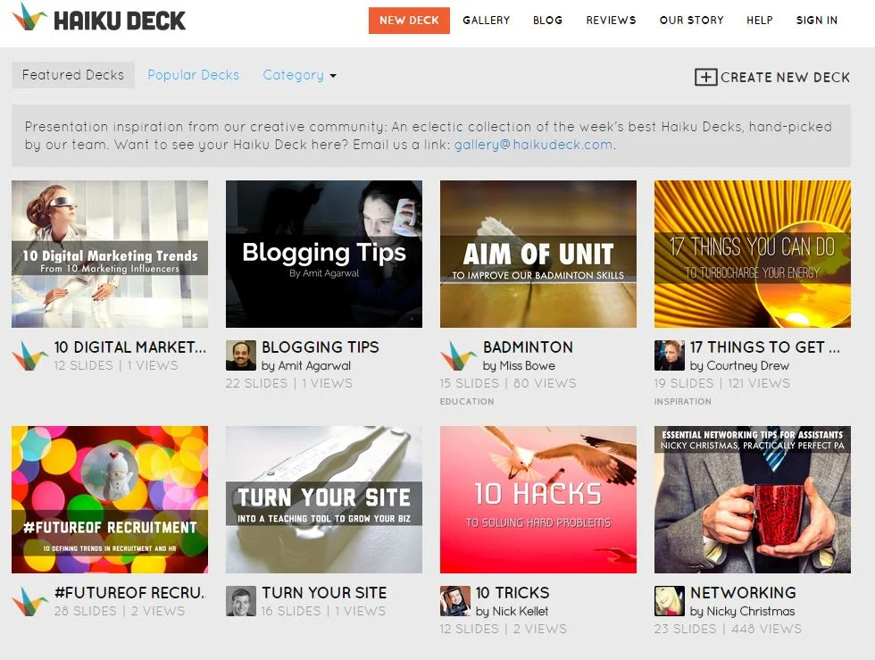Open the Aim of Unit badminton thumbnail
Viewport: 875px width, 660px height.
point(538,254)
